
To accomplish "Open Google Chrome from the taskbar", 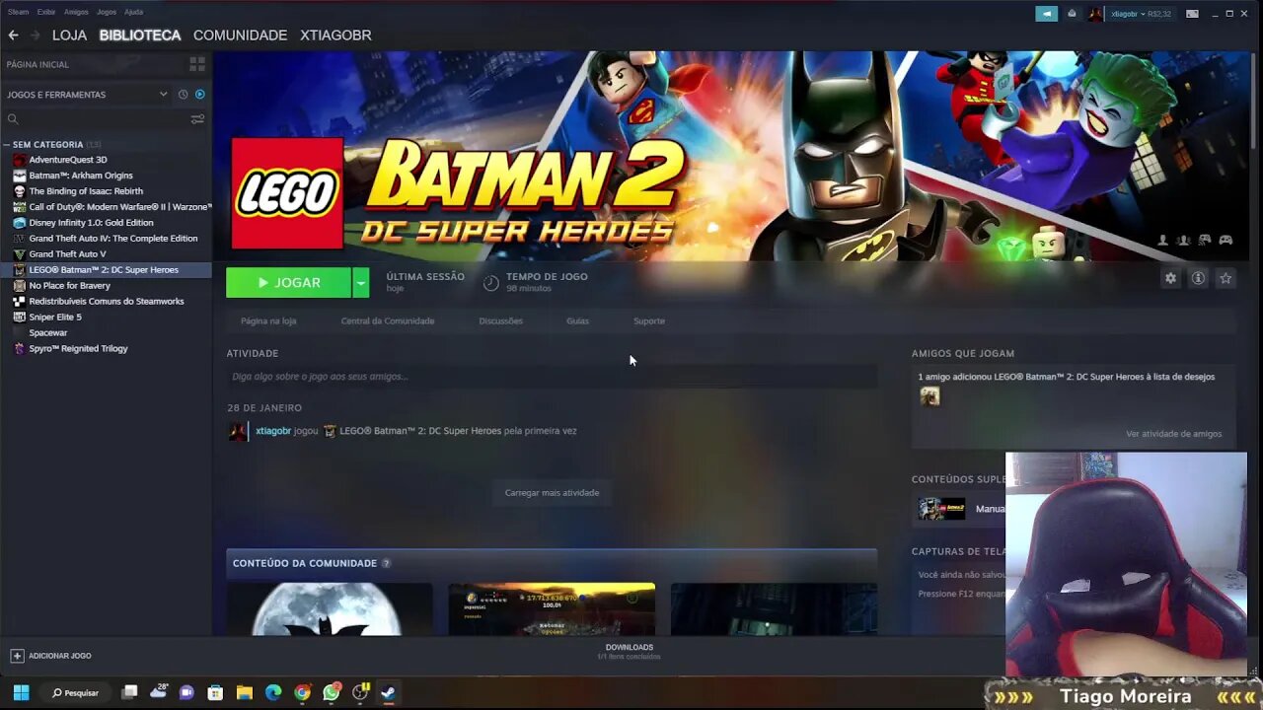I will [x=303, y=692].
